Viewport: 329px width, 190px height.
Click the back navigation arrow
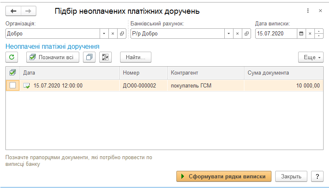[13, 11]
